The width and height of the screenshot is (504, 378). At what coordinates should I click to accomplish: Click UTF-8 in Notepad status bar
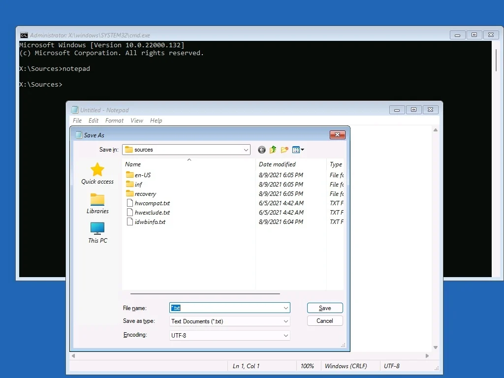391,366
